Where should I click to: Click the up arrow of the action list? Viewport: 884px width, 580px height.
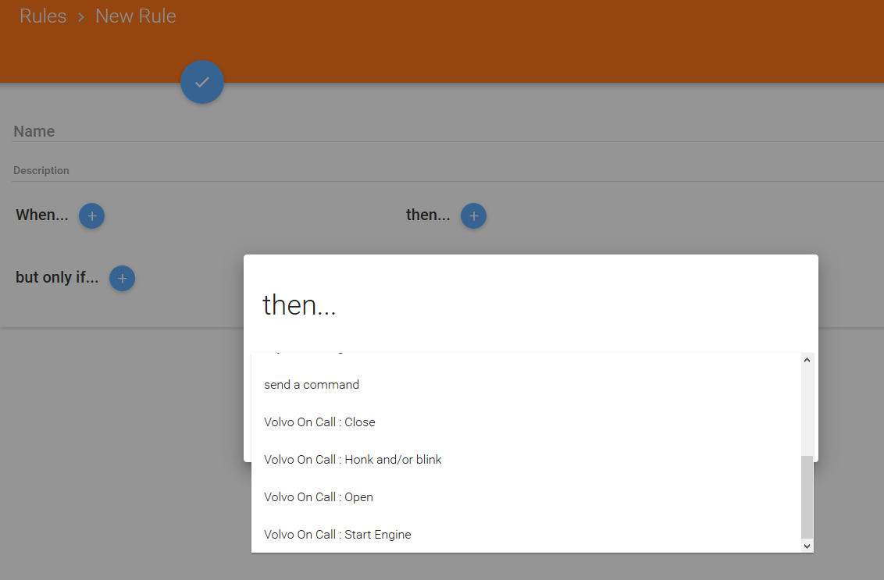(807, 359)
